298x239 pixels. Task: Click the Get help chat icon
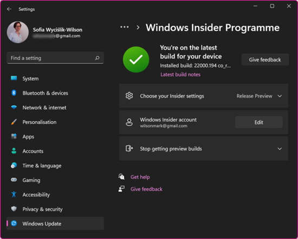click(121, 177)
